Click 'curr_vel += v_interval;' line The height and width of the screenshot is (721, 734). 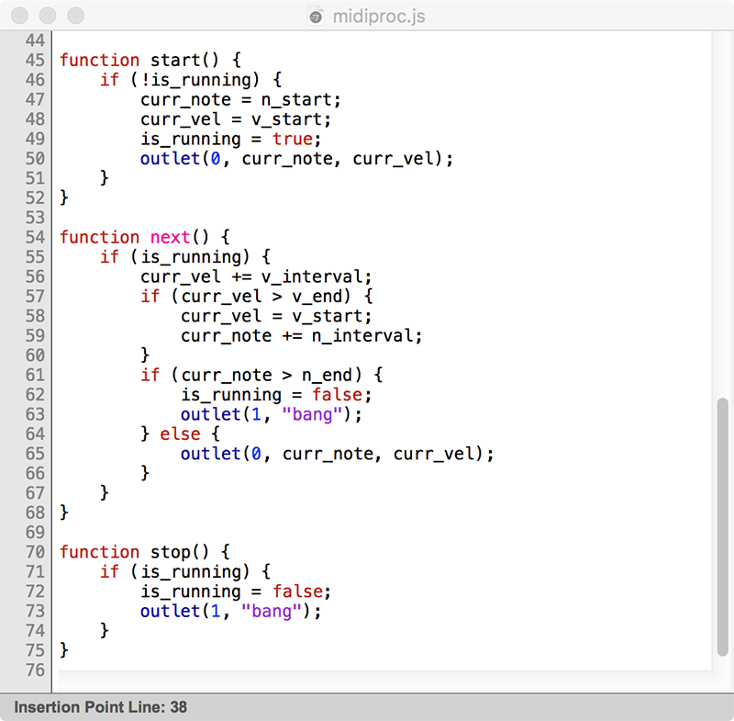point(256,276)
